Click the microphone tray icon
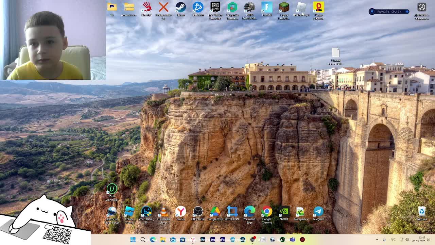Viewport: 435px width, 245px height. click(x=384, y=240)
